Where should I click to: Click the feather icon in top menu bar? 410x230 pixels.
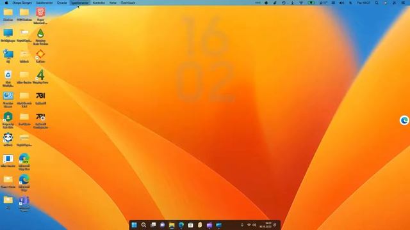tap(275, 3)
